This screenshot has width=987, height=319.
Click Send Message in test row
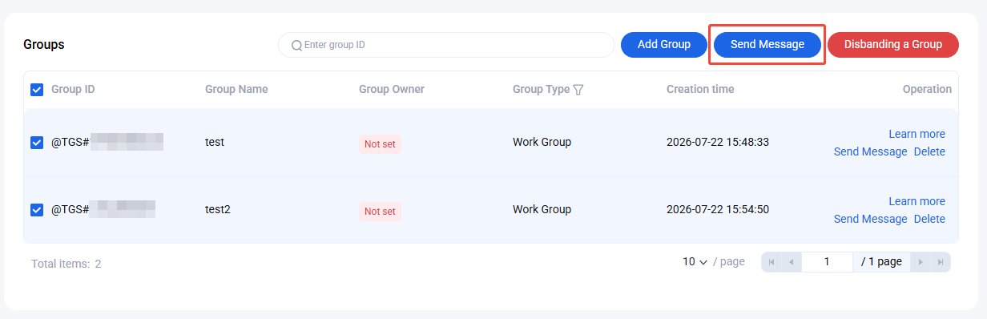(870, 151)
